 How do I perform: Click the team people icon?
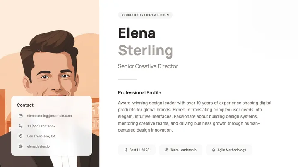pos(167,150)
